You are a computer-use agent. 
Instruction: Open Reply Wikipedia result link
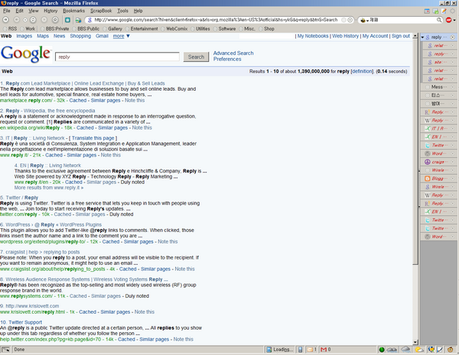coord(50,111)
